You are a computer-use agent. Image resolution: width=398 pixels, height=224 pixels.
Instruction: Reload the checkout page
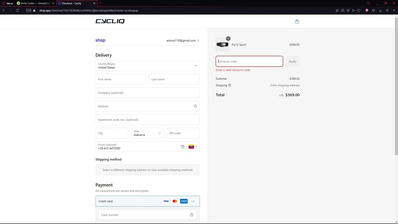(18, 10)
